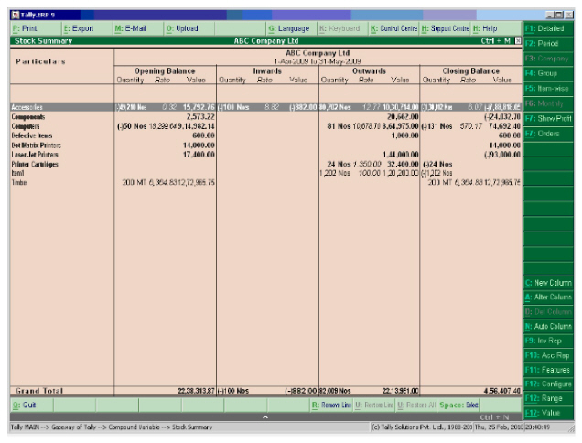Screen dimensions: 582x443
Task: Switch to F1: Detailed view
Action: (x=548, y=28)
